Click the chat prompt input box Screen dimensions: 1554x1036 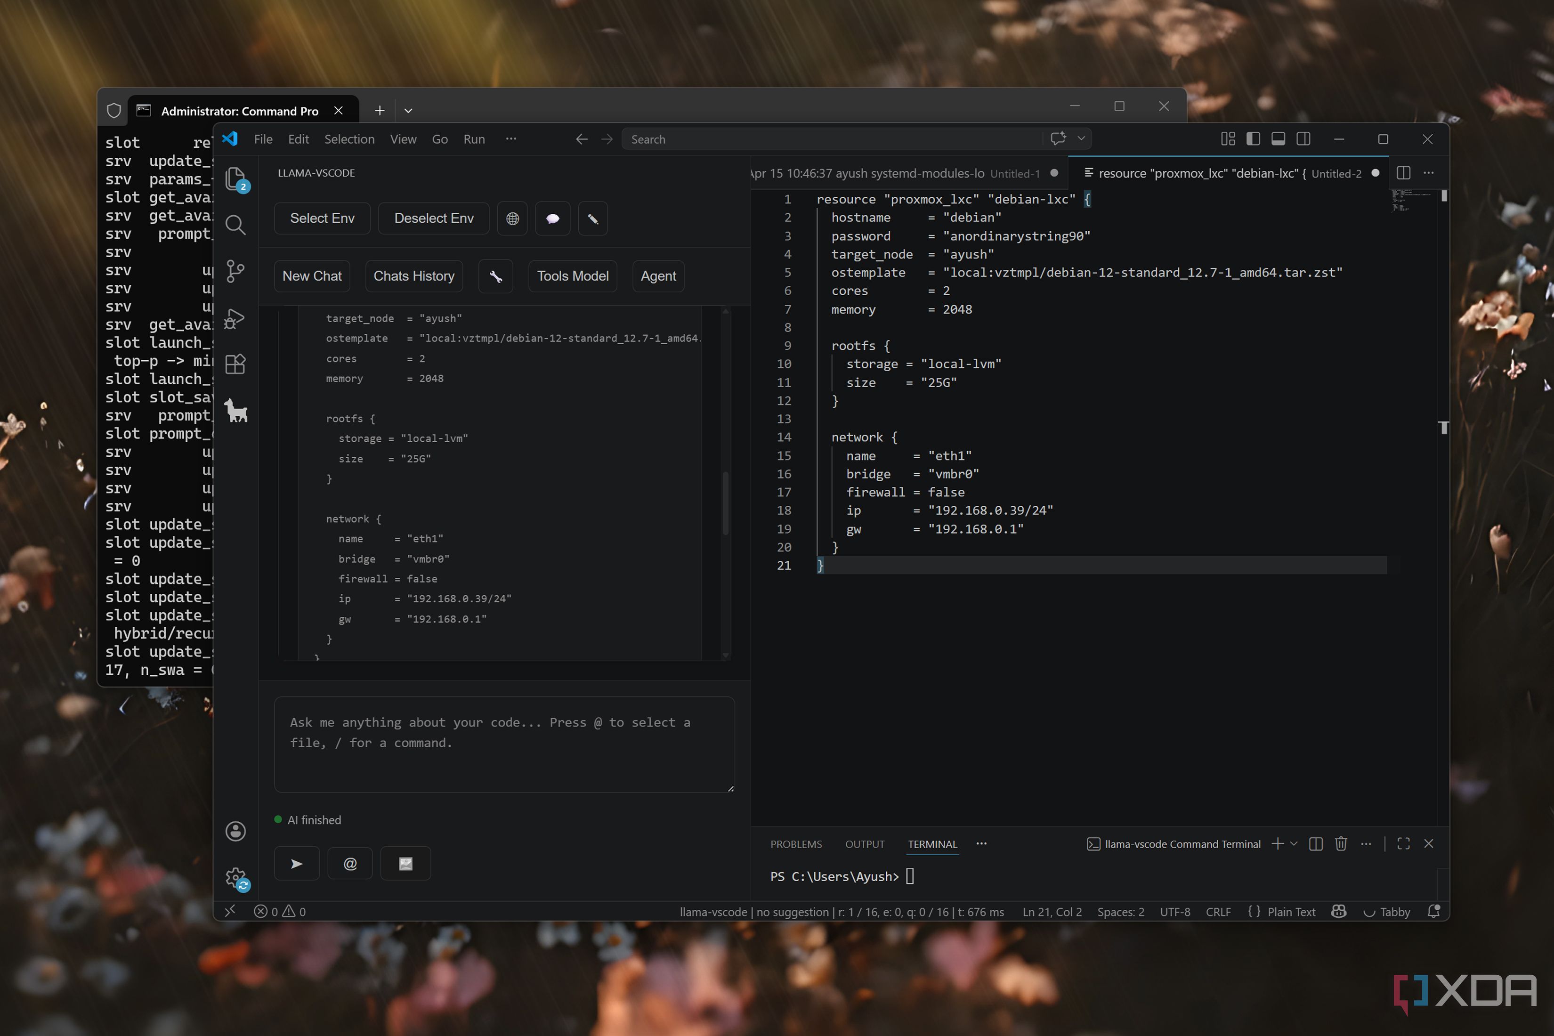click(505, 745)
